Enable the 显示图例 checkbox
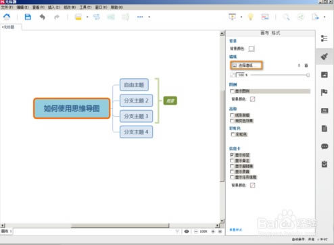 click(x=232, y=91)
